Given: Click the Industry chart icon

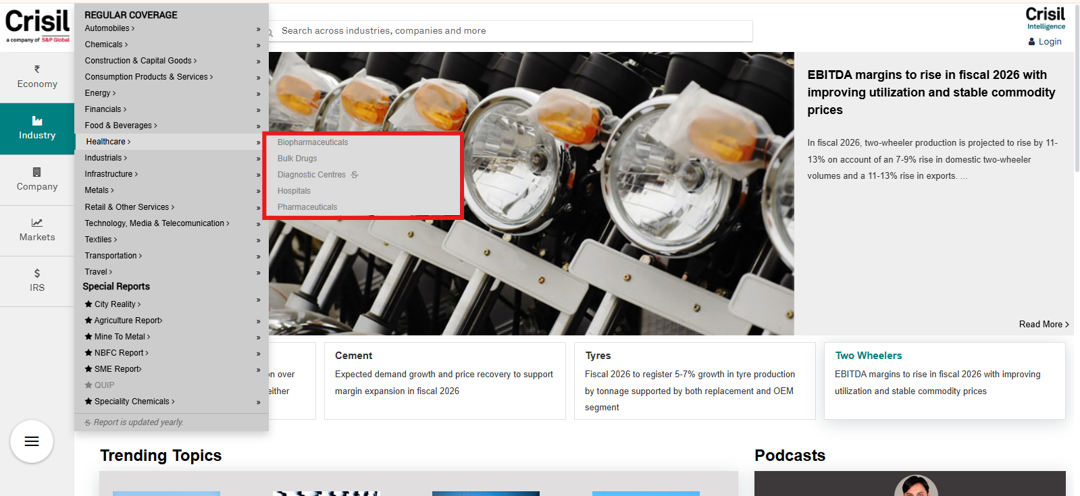Looking at the screenshot, I should coord(37,121).
